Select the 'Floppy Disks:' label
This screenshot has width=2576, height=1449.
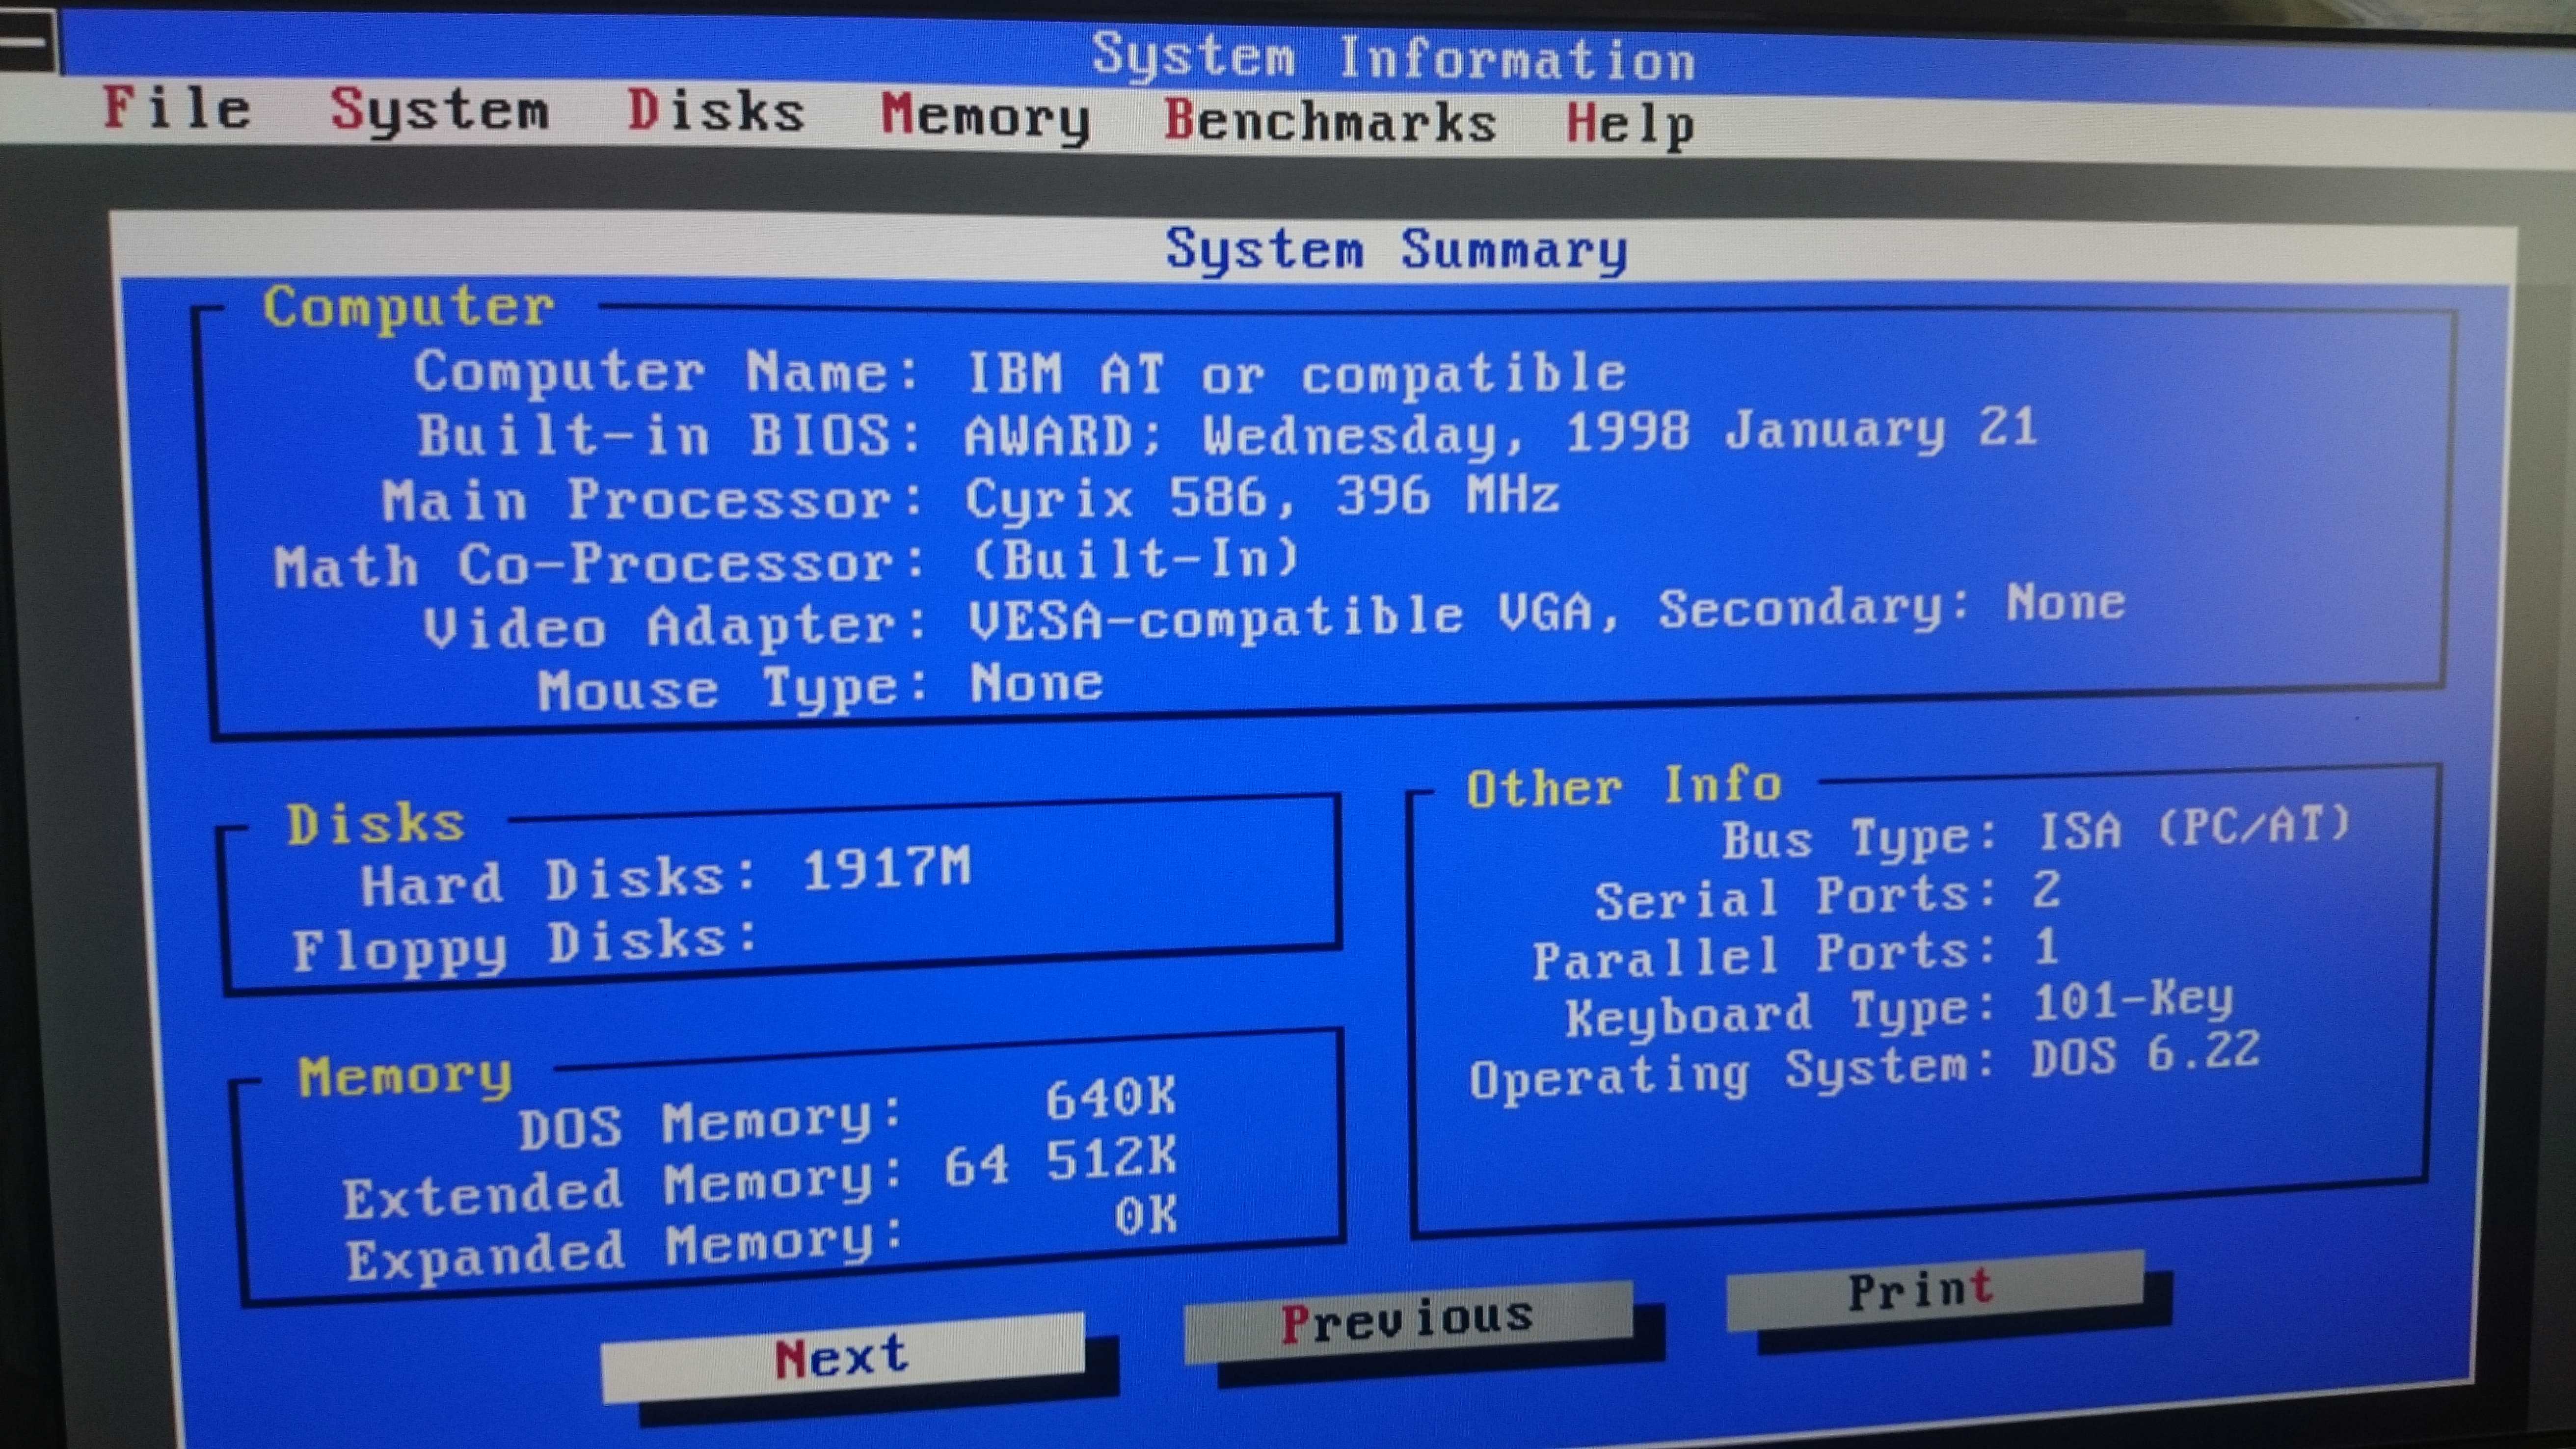tap(524, 945)
